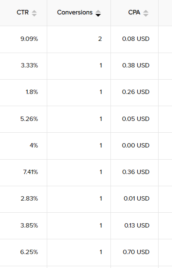Viewport: 172px width, 268px height.
Task: Click the 6.25% CTR cell
Action: click(x=29, y=252)
